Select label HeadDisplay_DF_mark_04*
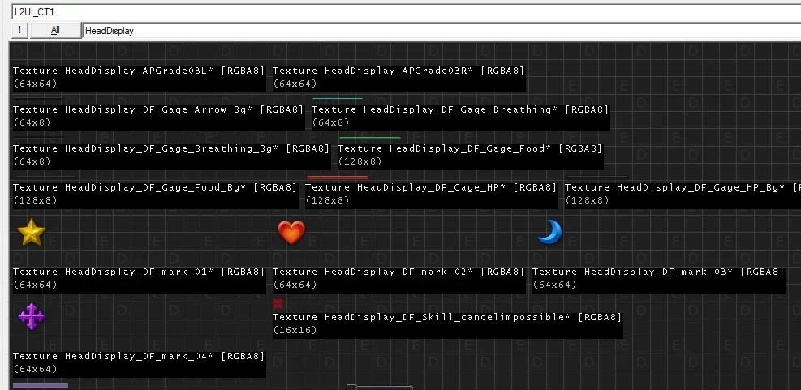 139,356
